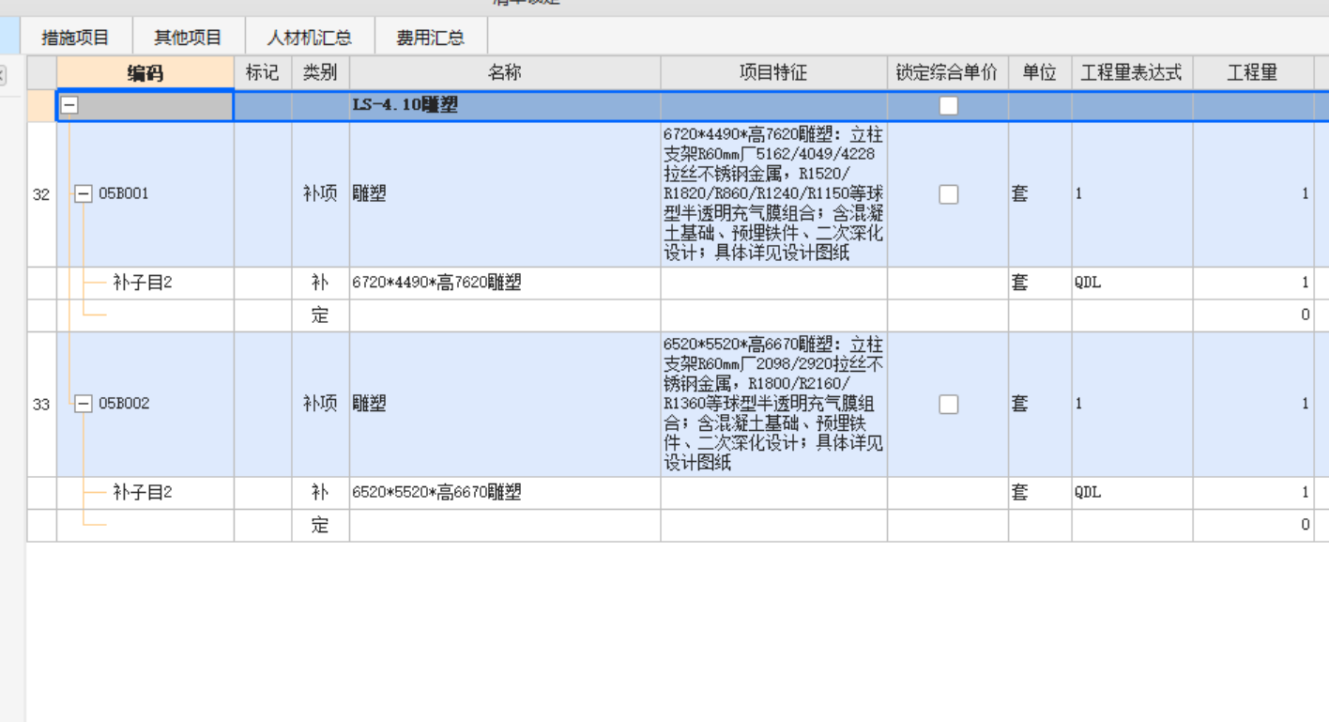Click the 类别 column header
Screen dimensions: 1329x722
pyautogui.click(x=321, y=73)
